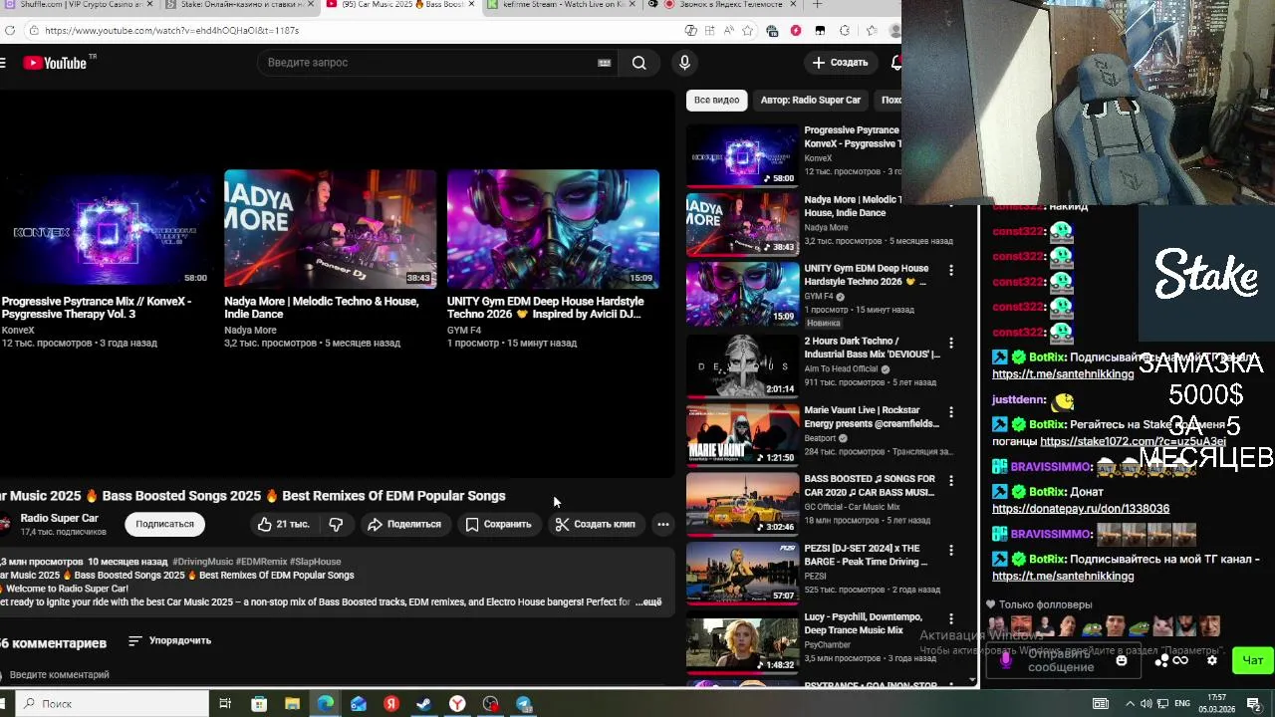The width and height of the screenshot is (1275, 717).
Task: Click the infinity icon in the chat footer
Action: point(1180,660)
